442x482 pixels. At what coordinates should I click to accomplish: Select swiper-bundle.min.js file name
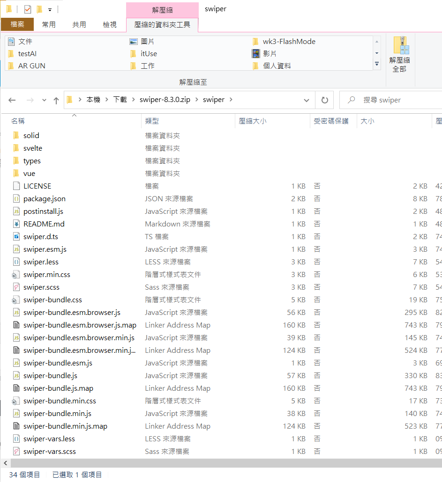click(x=57, y=414)
